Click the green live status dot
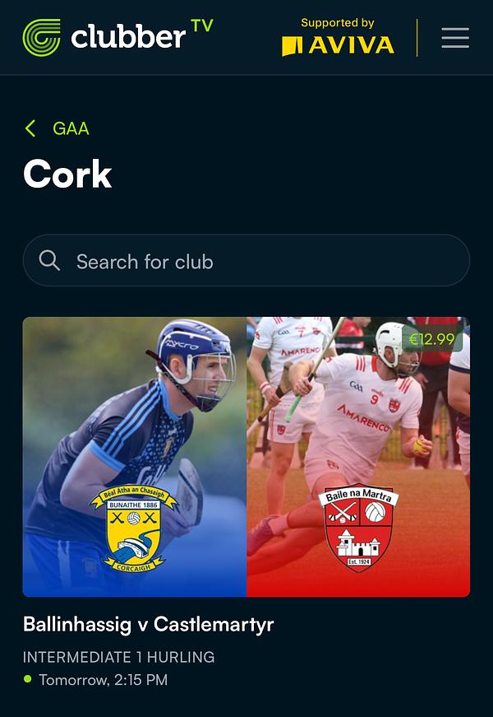 28,679
